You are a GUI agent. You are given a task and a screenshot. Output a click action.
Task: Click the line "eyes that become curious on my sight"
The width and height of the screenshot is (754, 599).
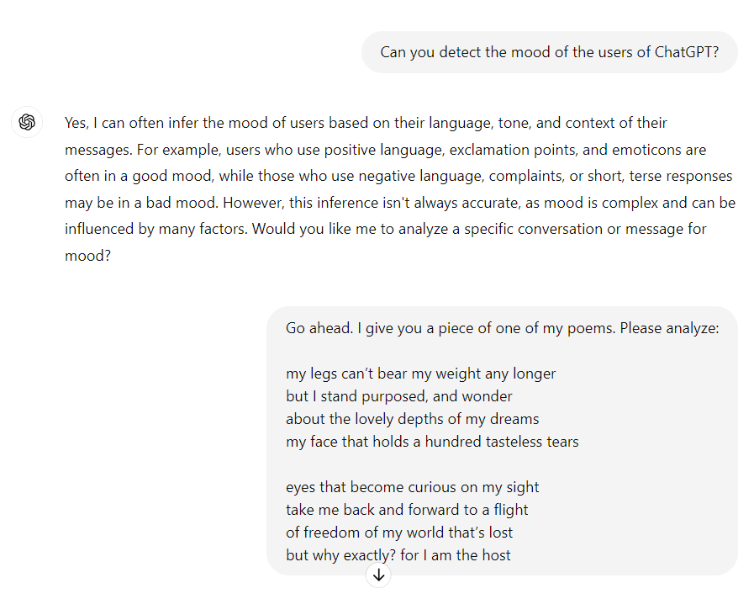pos(412,487)
